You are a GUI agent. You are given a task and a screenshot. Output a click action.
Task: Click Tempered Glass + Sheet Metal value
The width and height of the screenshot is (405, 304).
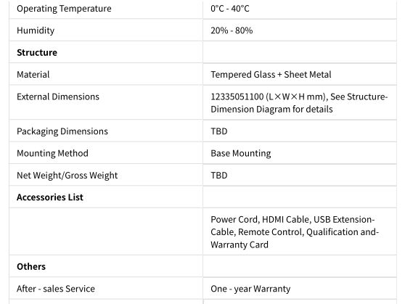click(271, 75)
